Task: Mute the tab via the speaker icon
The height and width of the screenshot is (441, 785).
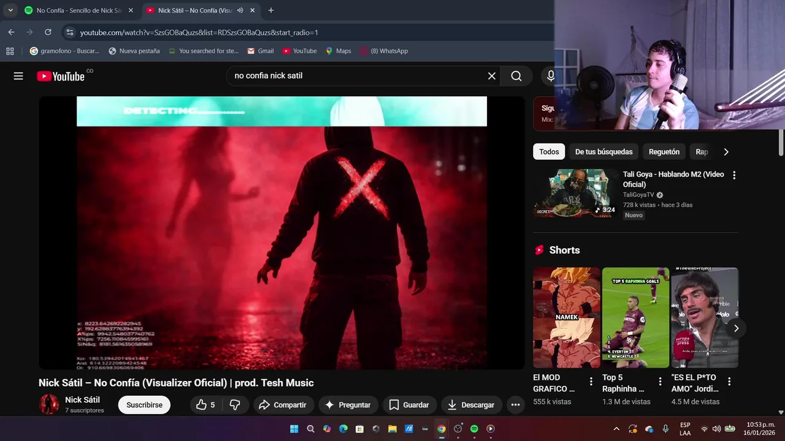Action: (x=240, y=10)
